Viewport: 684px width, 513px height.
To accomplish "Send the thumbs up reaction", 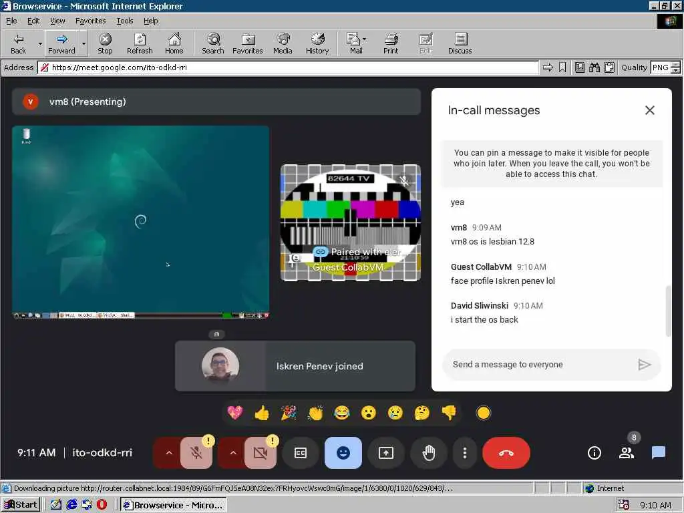I will coord(262,413).
